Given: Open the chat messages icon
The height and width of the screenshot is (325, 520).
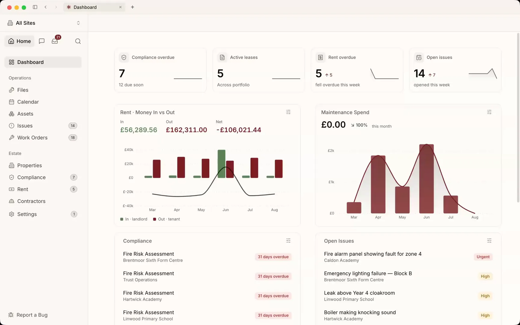Looking at the screenshot, I should pos(42,41).
